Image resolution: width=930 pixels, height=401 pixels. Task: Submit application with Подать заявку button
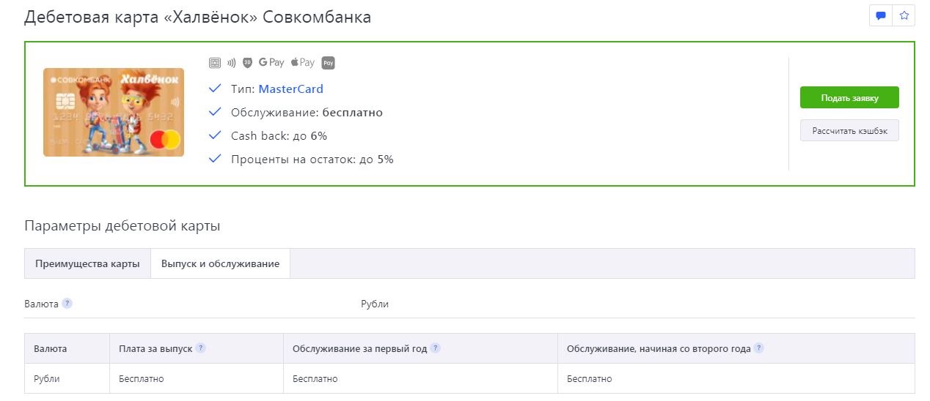[x=849, y=97]
